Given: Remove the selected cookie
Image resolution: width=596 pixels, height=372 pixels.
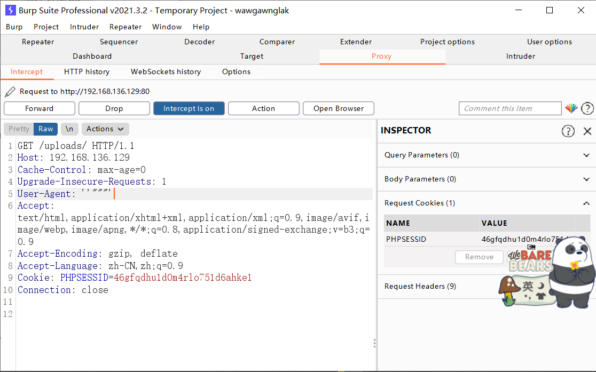Looking at the screenshot, I should click(x=479, y=257).
